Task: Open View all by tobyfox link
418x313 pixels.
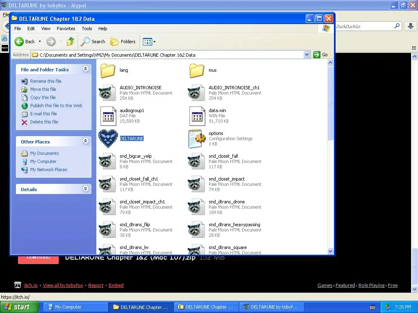Action: point(63,285)
